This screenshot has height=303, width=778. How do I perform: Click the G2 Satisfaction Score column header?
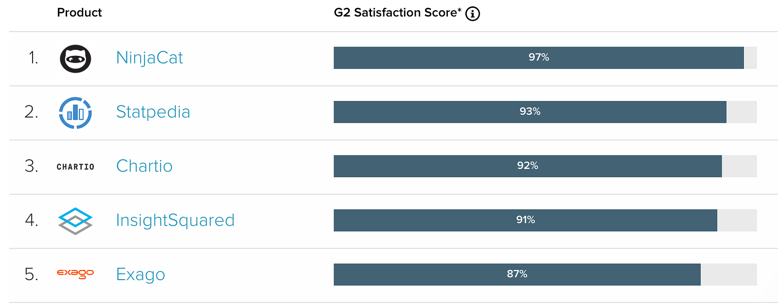pos(397,13)
